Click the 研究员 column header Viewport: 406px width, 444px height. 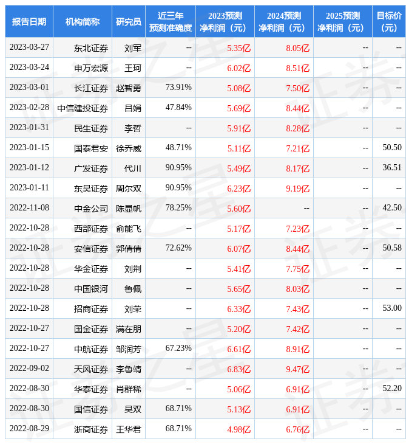coord(129,21)
